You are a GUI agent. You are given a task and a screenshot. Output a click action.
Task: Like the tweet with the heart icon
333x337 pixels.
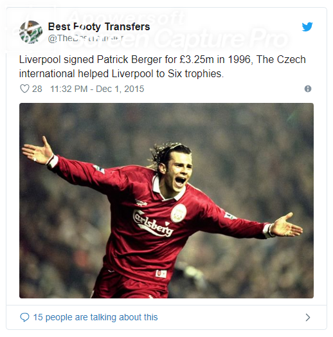tap(24, 89)
